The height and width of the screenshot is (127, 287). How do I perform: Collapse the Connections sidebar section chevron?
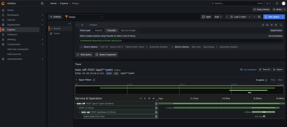(42, 44)
